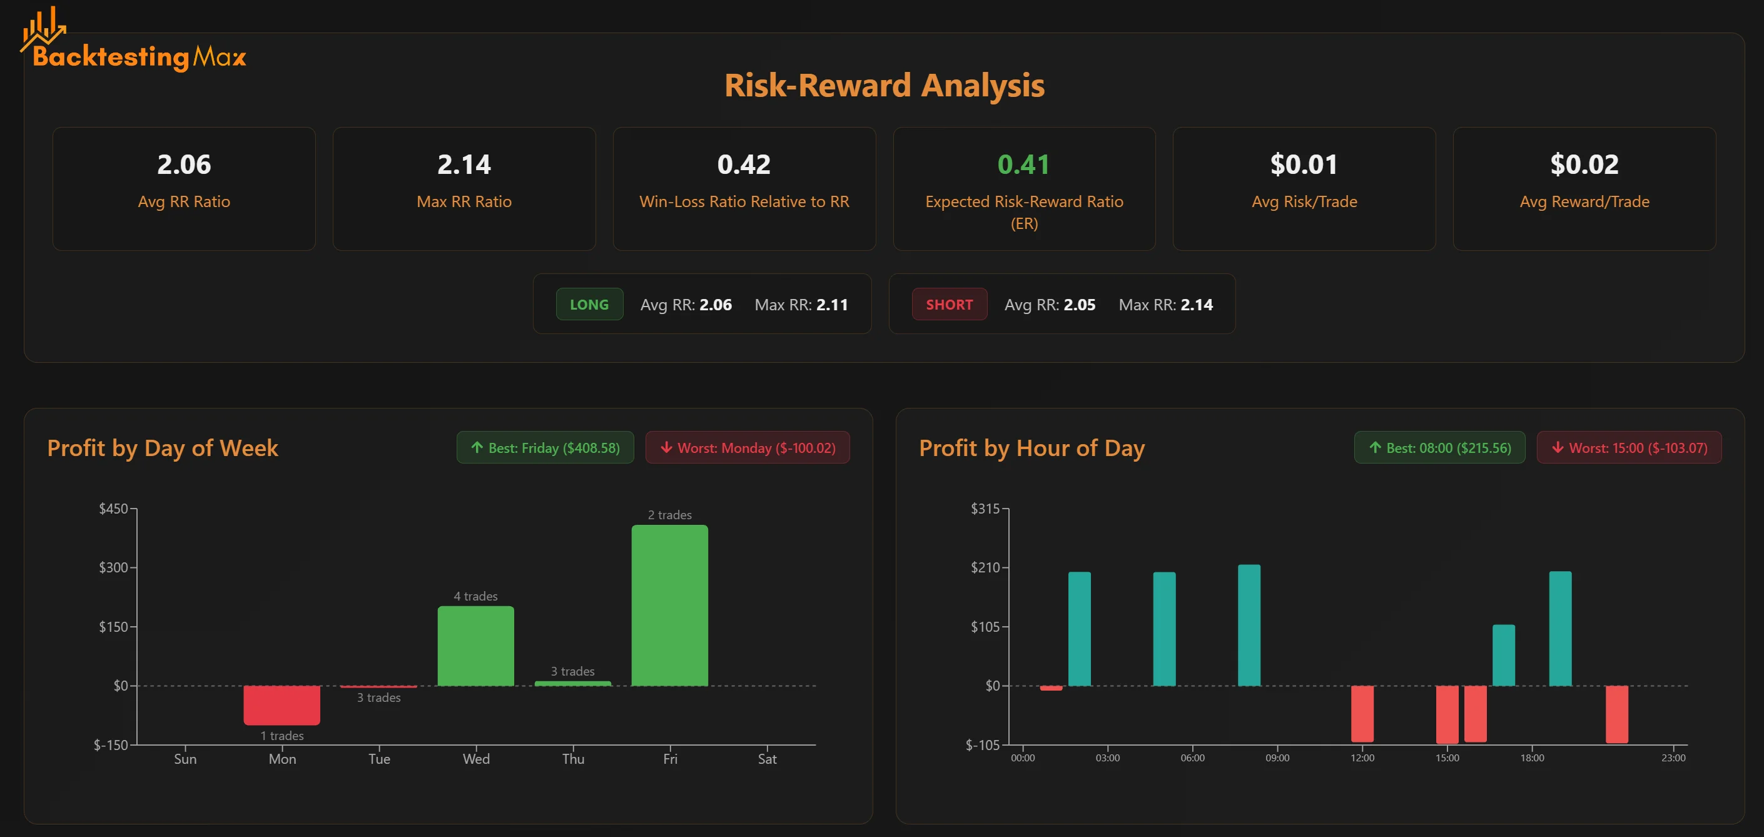Select the Max RR Ratio card
This screenshot has width=1764, height=837.
[464, 188]
